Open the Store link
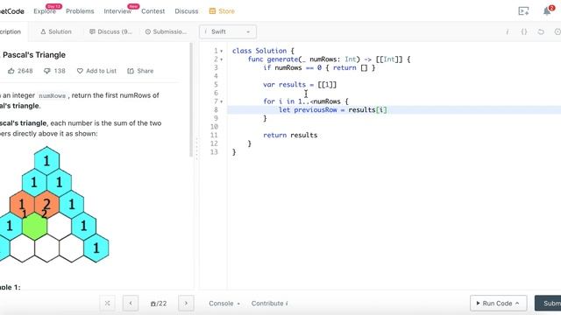The height and width of the screenshot is (315, 561). [226, 11]
